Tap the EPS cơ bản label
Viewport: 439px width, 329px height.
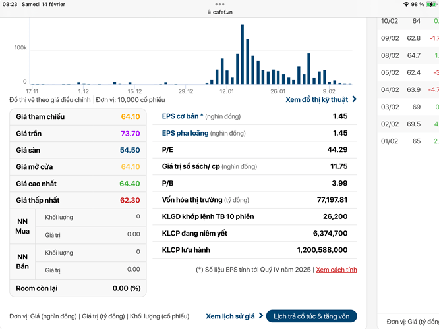click(183, 116)
